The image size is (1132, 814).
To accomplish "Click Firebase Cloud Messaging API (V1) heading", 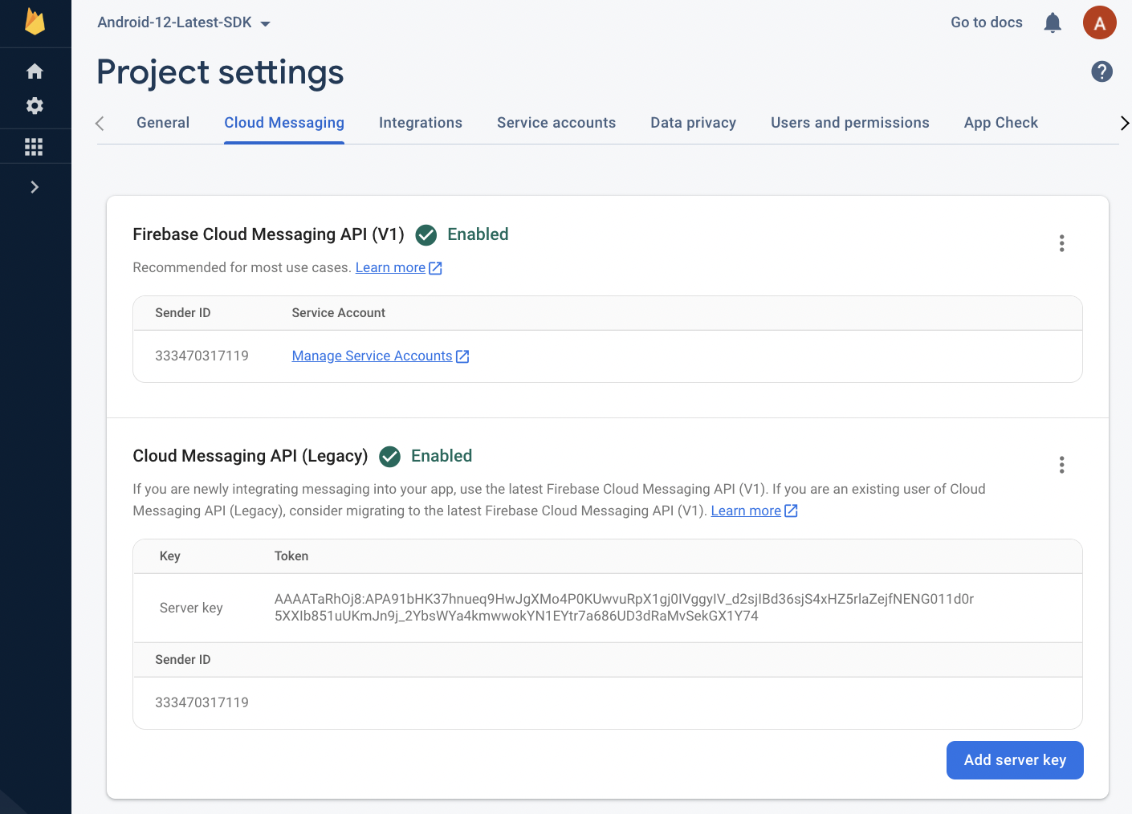I will [268, 234].
